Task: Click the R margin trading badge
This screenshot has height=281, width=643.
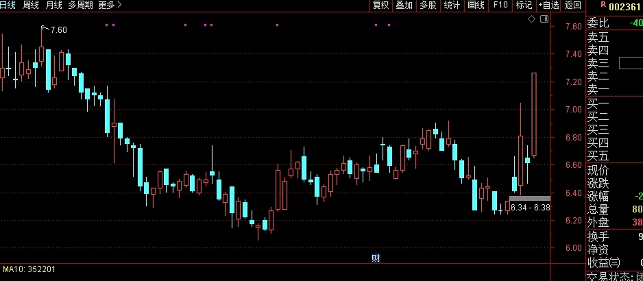Action: 603,5
